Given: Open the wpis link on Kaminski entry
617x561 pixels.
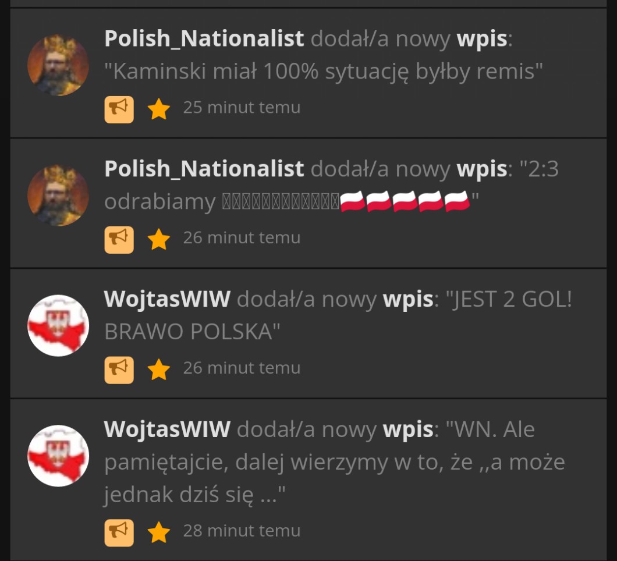Looking at the screenshot, I should click(x=482, y=40).
